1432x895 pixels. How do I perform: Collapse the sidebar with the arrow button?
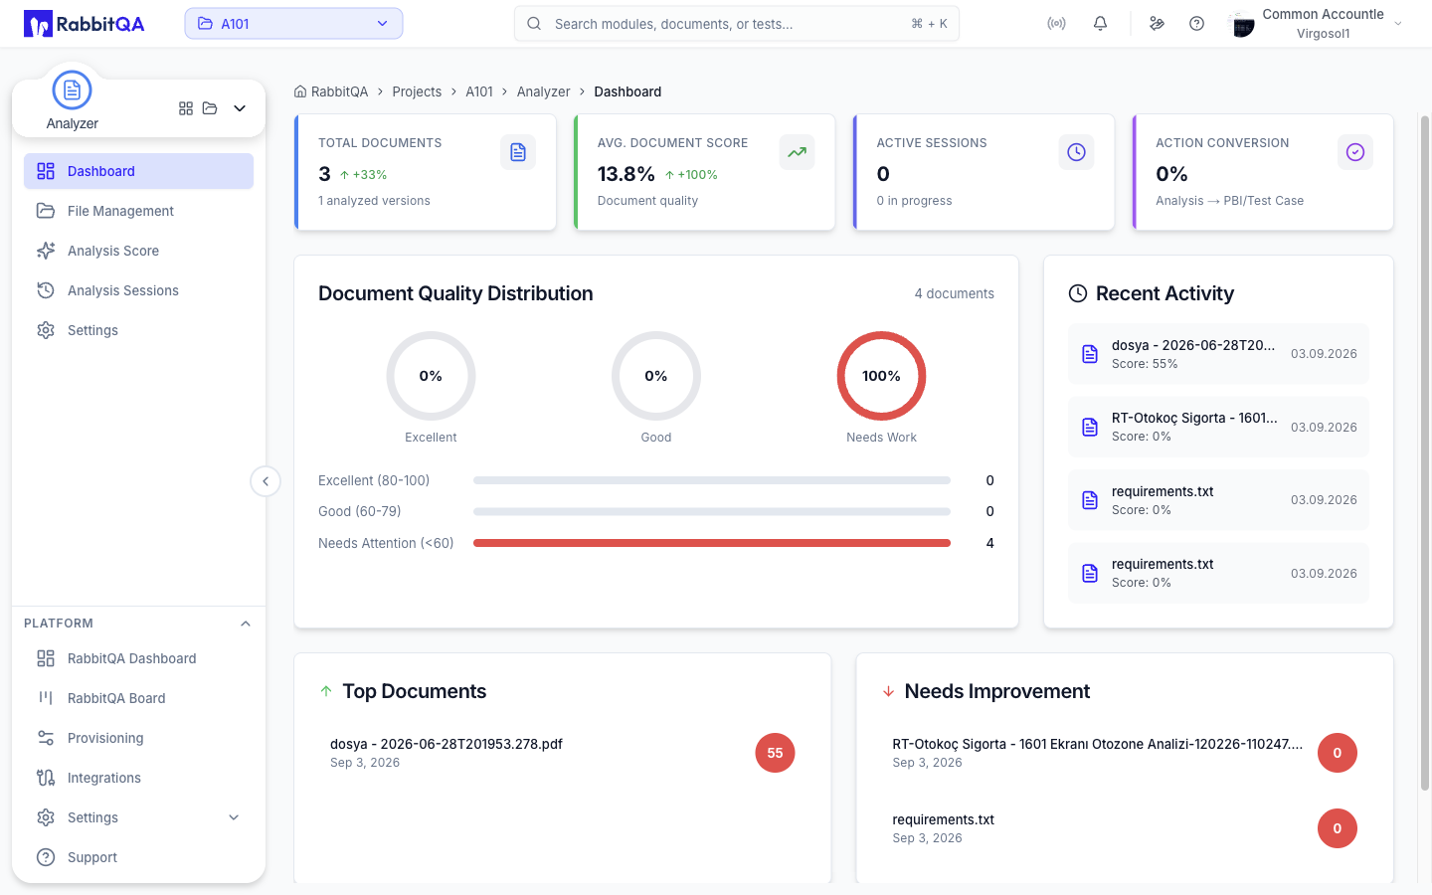click(x=266, y=481)
